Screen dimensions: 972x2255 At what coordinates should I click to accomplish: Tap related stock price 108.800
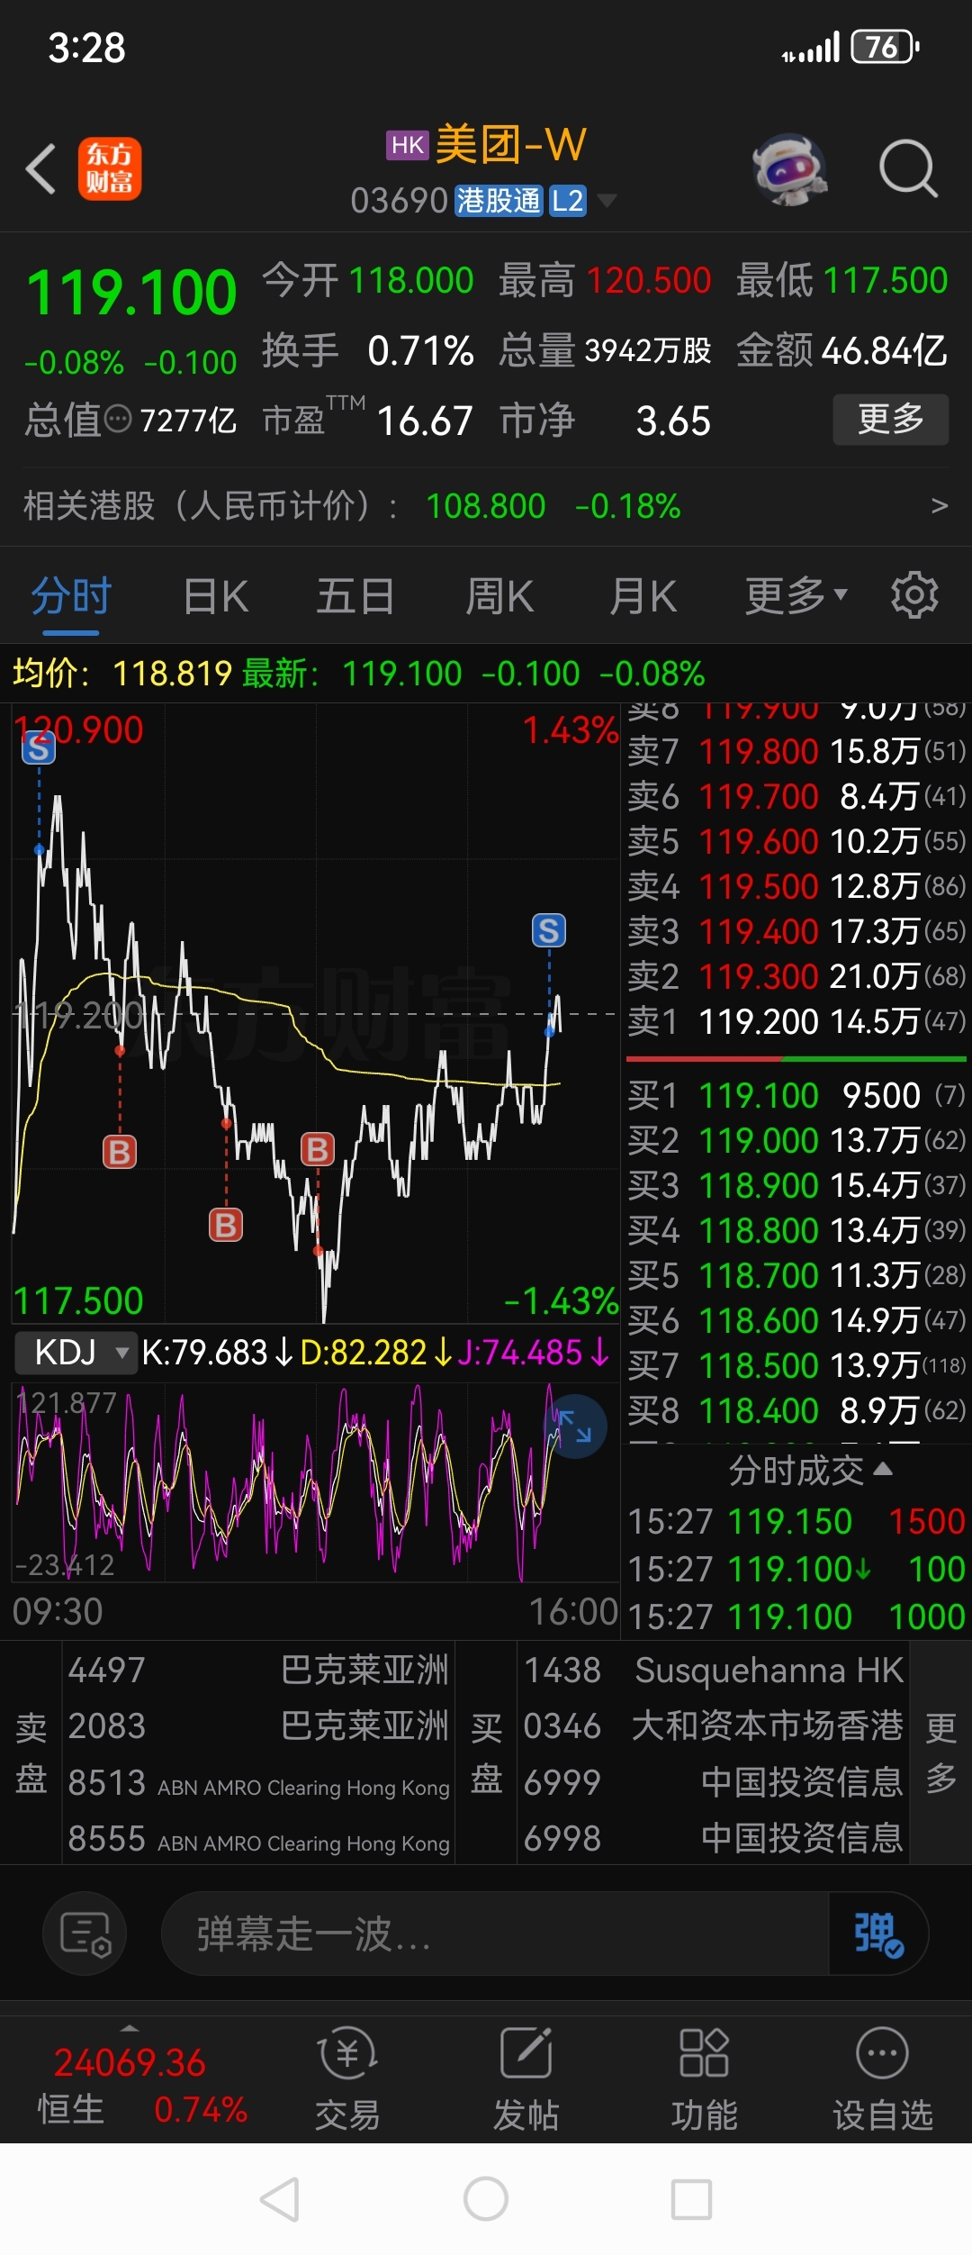click(x=486, y=506)
